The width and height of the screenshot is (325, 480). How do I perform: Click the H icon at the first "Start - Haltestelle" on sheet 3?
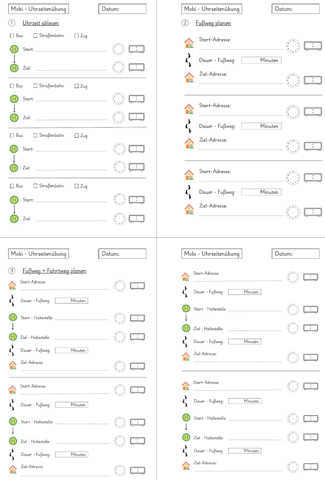click(x=13, y=317)
